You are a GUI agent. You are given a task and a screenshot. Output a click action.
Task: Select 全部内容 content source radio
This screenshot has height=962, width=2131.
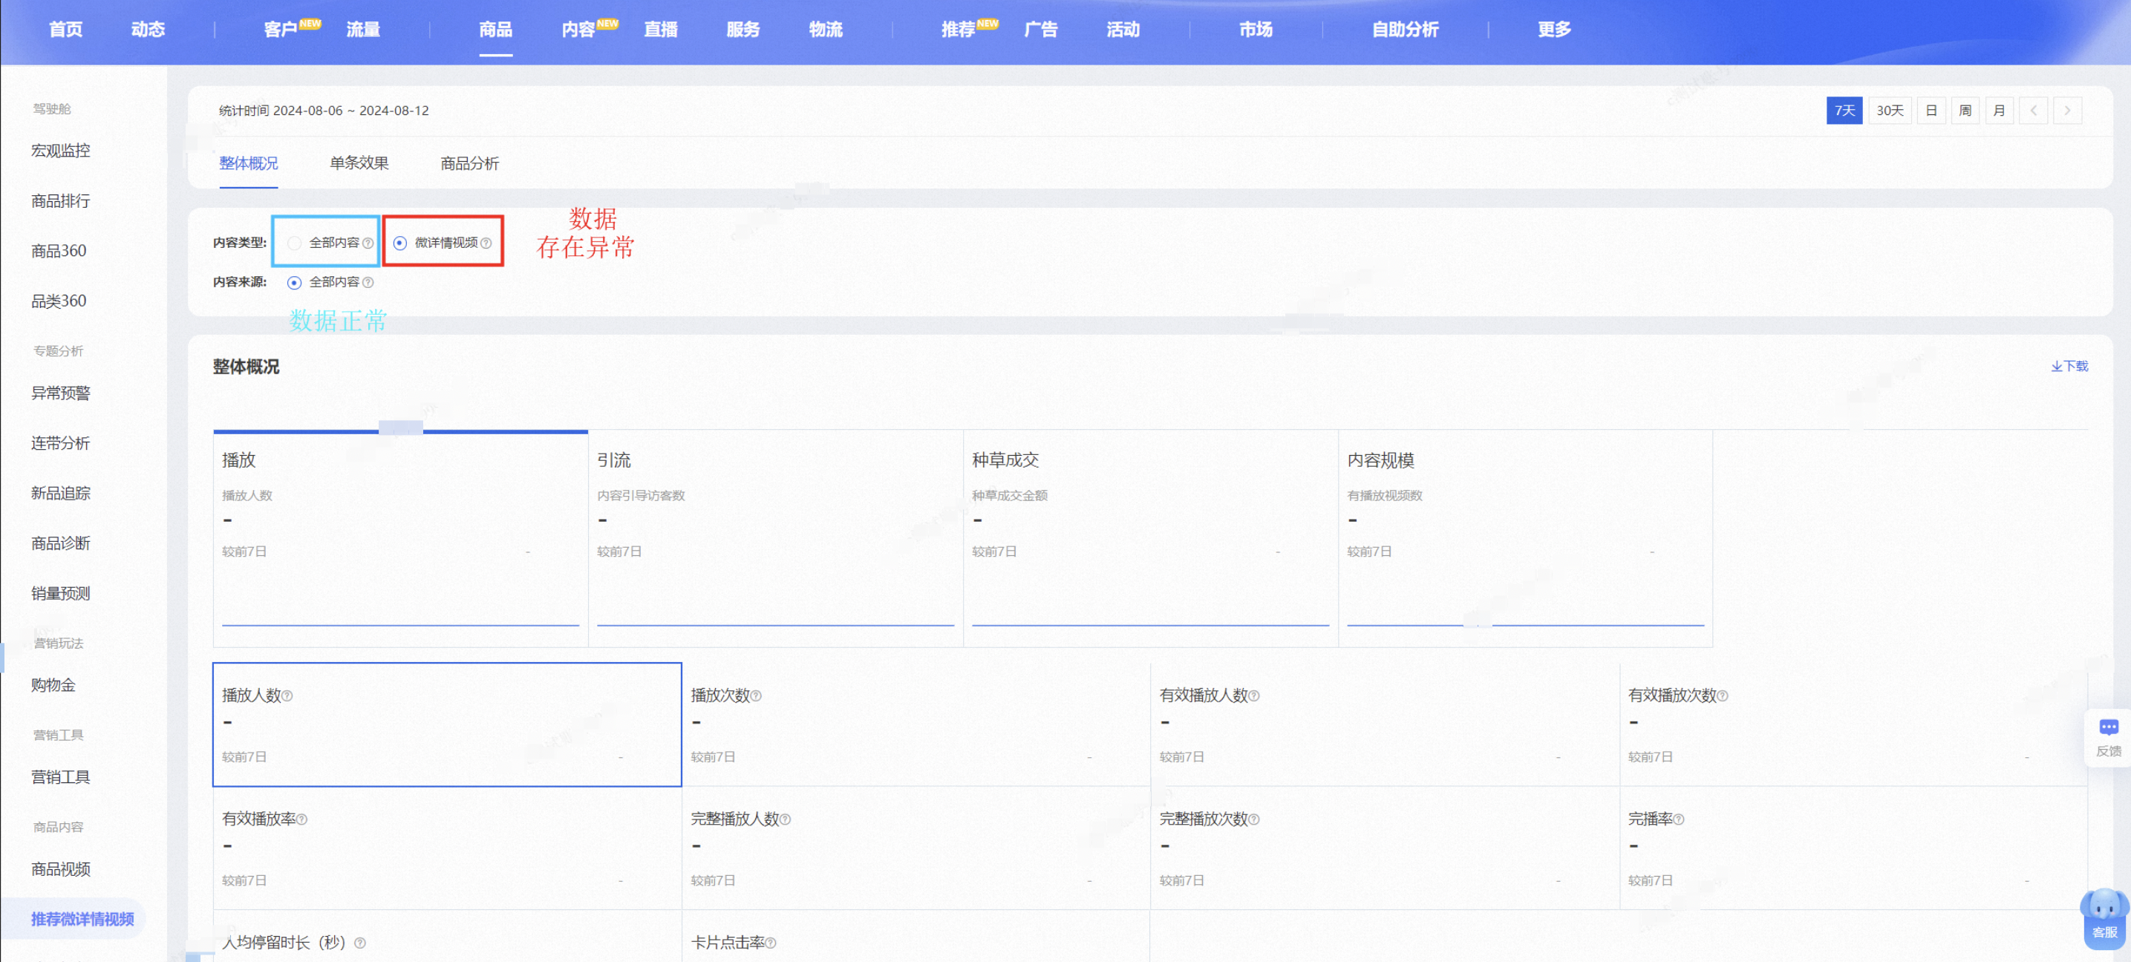(x=295, y=282)
